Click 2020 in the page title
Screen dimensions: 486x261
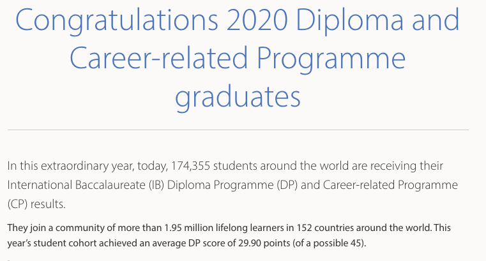click(257, 20)
